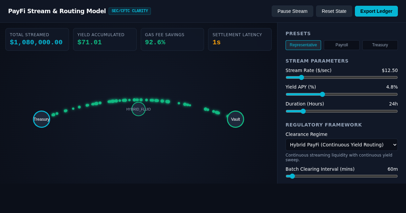
Task: Adjust the Yield APY slider
Action: [342, 94]
